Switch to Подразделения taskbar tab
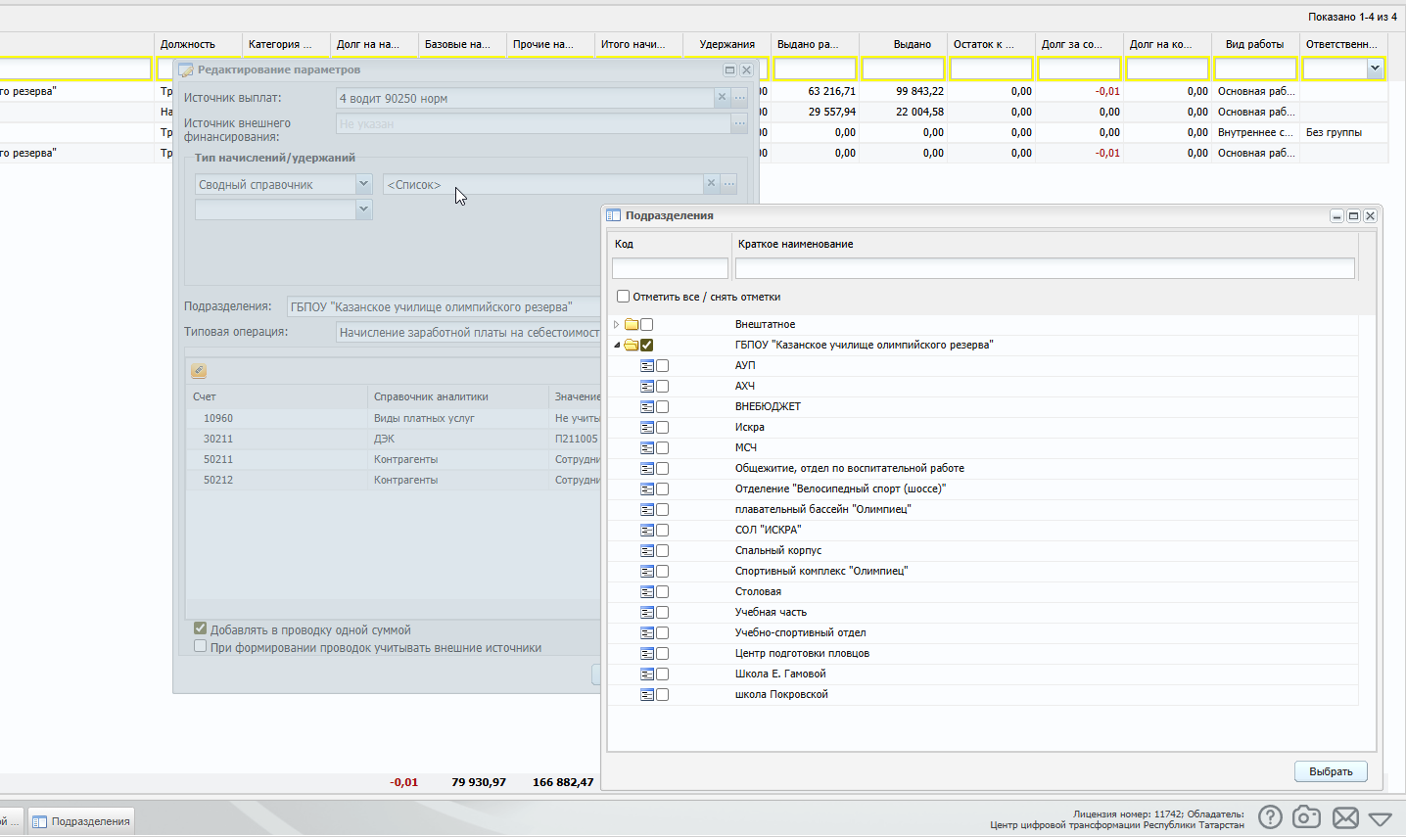The image size is (1406, 837). tap(81, 821)
